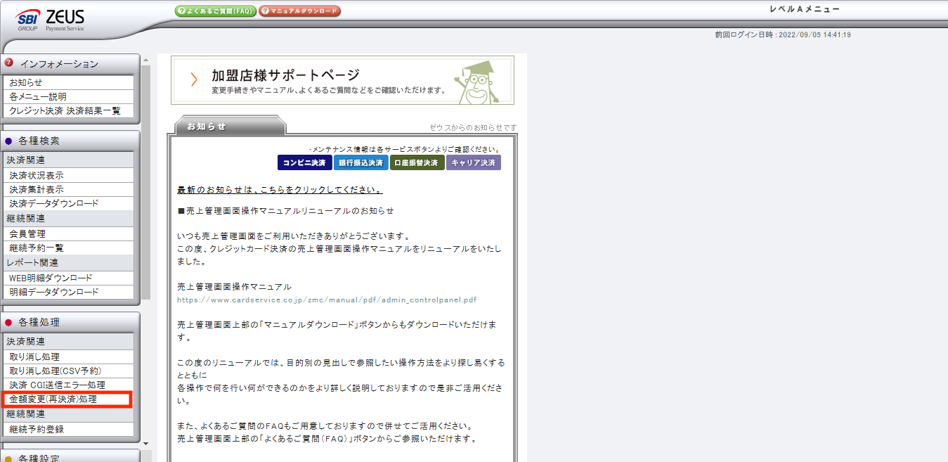
Task: Open the 加盟店様サポートページ banner
Action: tap(342, 80)
